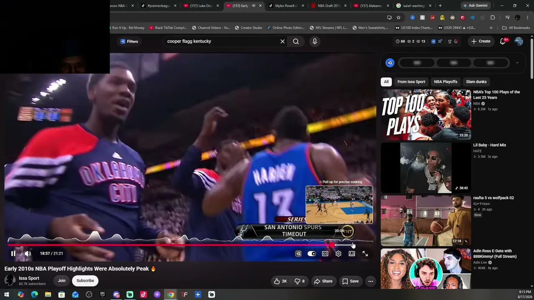The height and width of the screenshot is (300, 534).
Task: Subscribe to Issa Sport channel
Action: tap(85, 280)
